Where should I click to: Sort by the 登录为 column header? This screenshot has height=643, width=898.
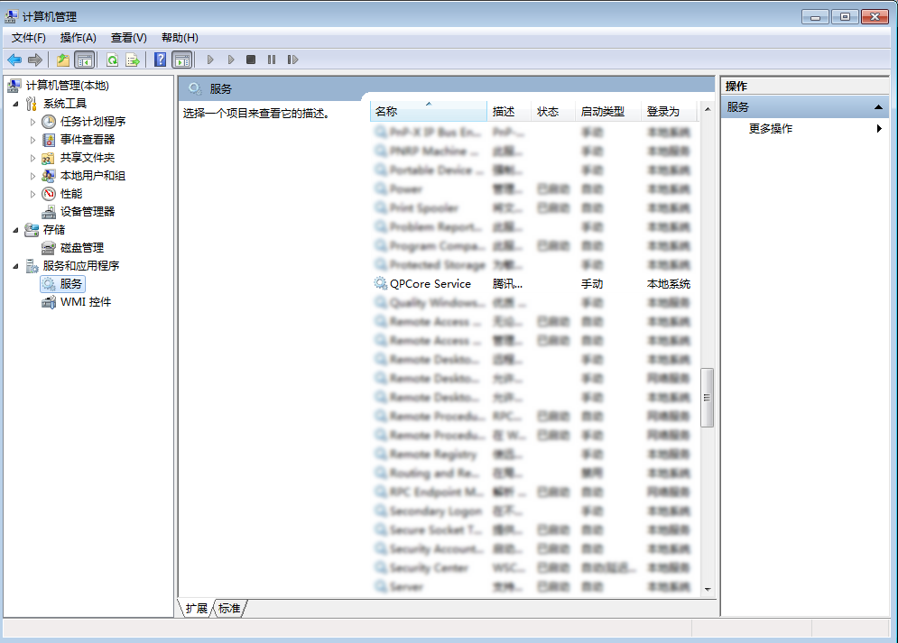[669, 112]
